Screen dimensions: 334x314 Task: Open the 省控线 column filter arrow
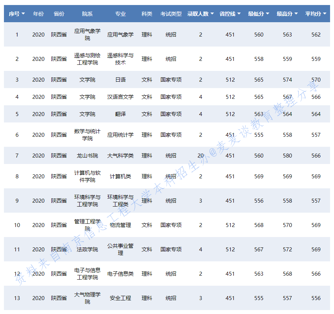[x=239, y=13]
